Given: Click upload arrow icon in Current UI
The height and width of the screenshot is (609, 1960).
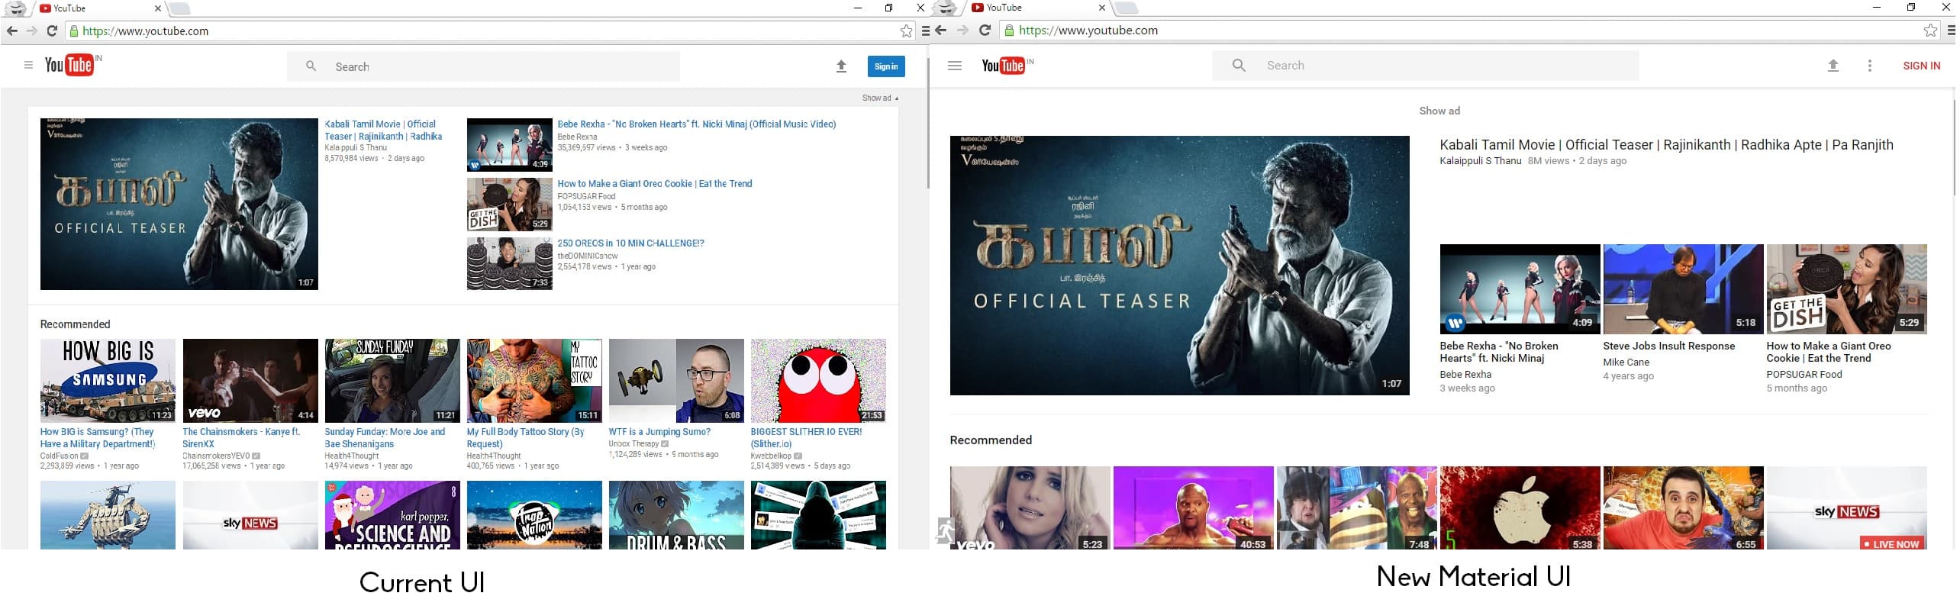Looking at the screenshot, I should pyautogui.click(x=841, y=66).
